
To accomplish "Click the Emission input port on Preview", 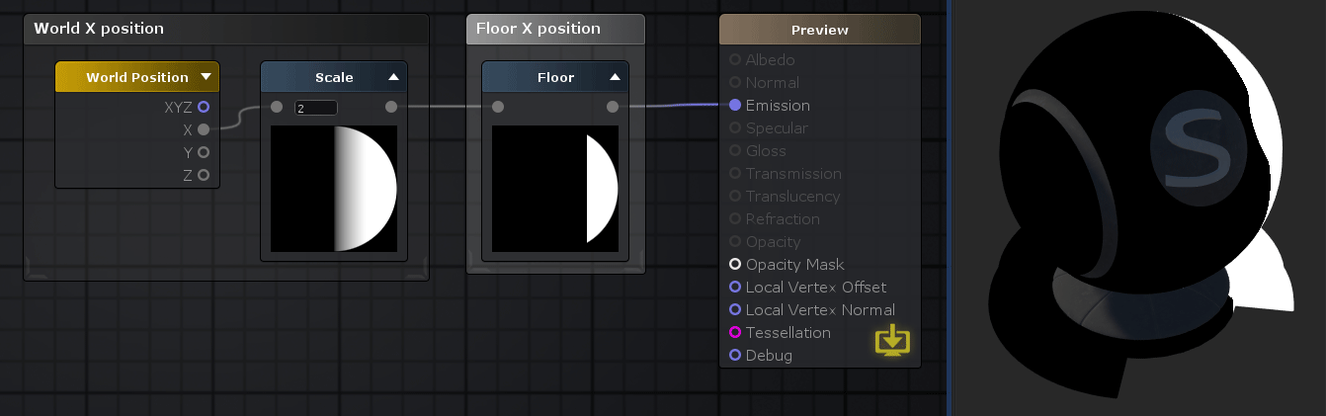I will point(735,105).
